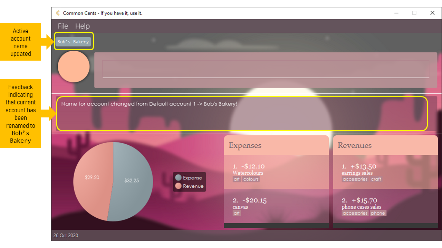
Task: Click the 'accessories' tag on phone cases sales
Action: click(x=355, y=213)
